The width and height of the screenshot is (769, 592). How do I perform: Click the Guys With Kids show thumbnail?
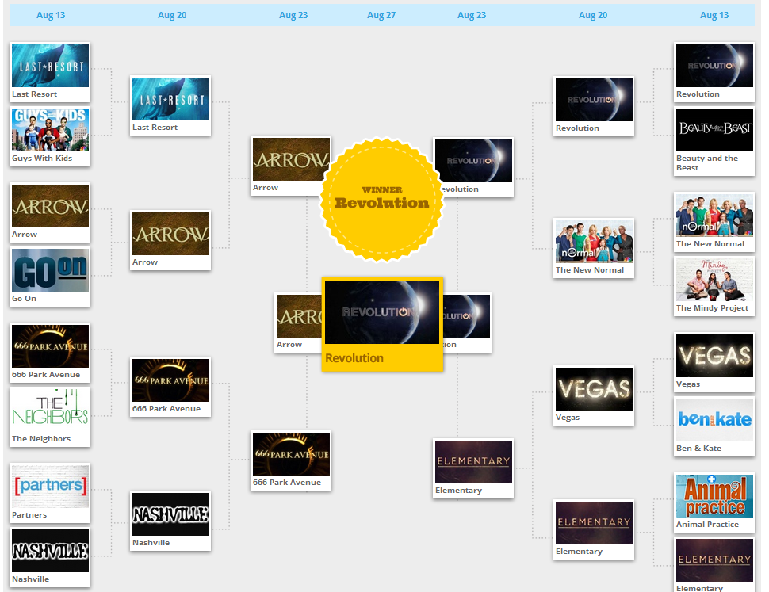[x=50, y=130]
